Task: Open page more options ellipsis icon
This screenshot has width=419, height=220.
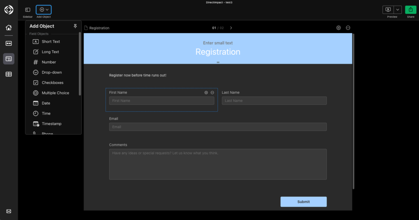Action: pos(348,28)
